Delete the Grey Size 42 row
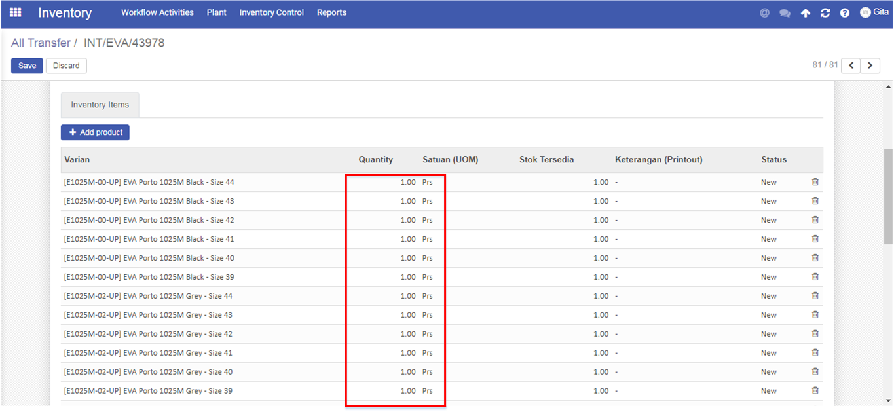 click(815, 333)
